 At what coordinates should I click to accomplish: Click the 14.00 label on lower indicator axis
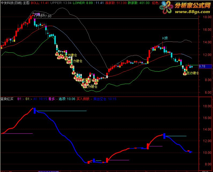click(x=207, y=129)
